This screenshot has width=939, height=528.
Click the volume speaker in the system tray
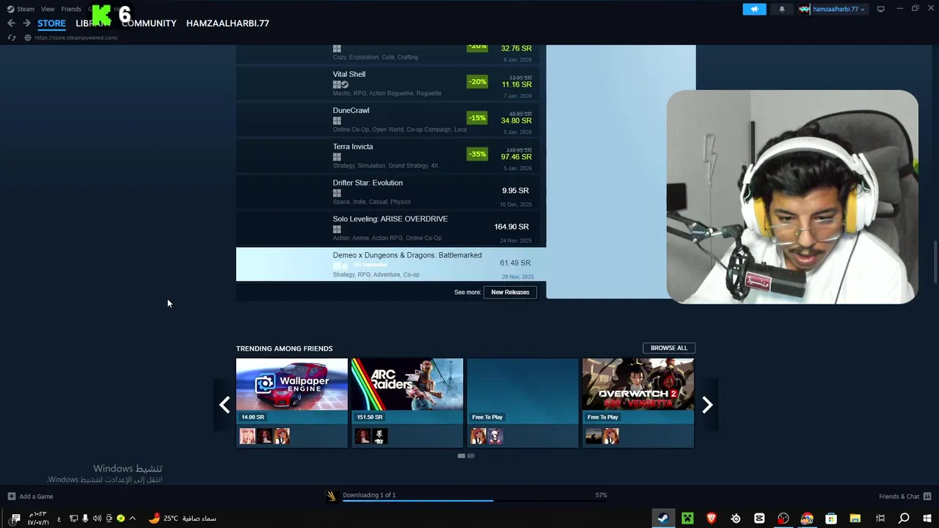coord(97,518)
